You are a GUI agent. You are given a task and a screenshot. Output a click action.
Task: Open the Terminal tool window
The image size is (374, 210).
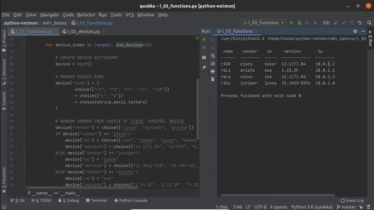pyautogui.click(x=96, y=201)
